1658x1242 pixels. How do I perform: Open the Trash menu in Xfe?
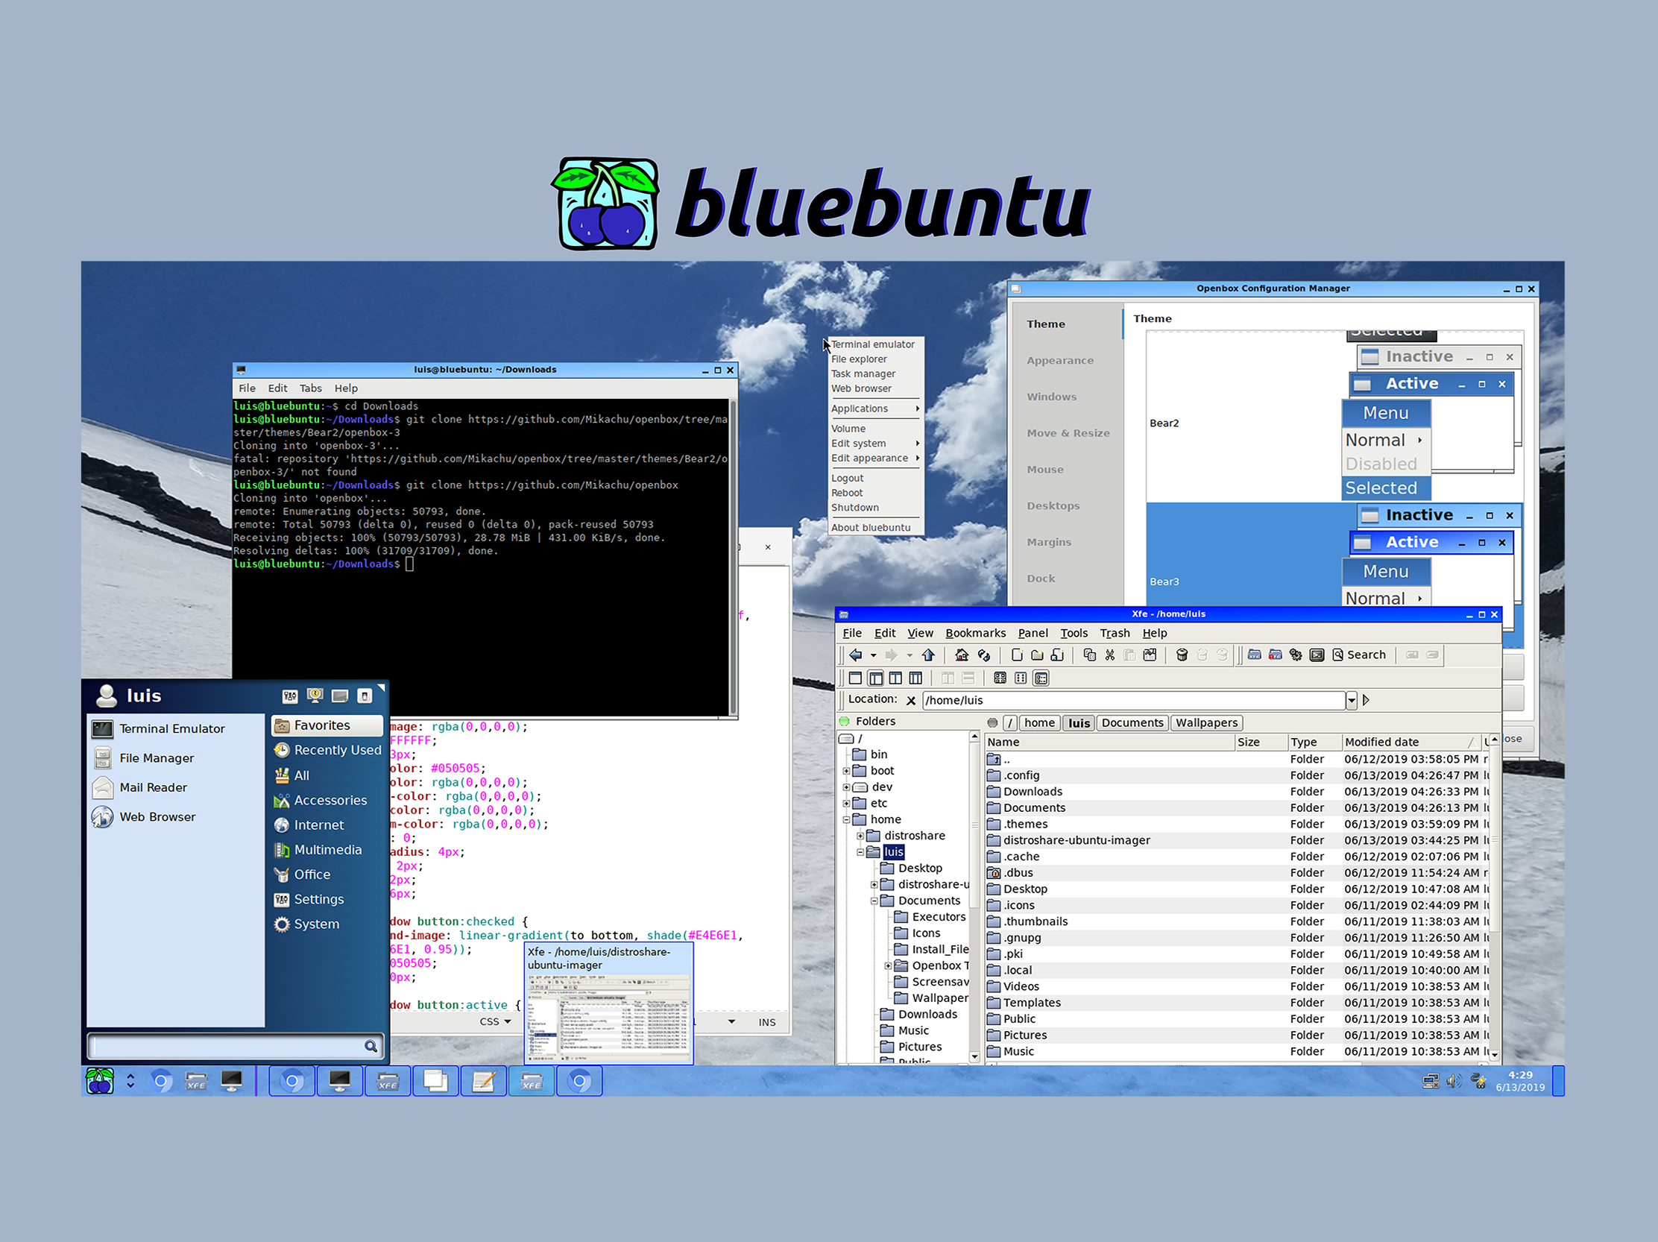pyautogui.click(x=1115, y=634)
